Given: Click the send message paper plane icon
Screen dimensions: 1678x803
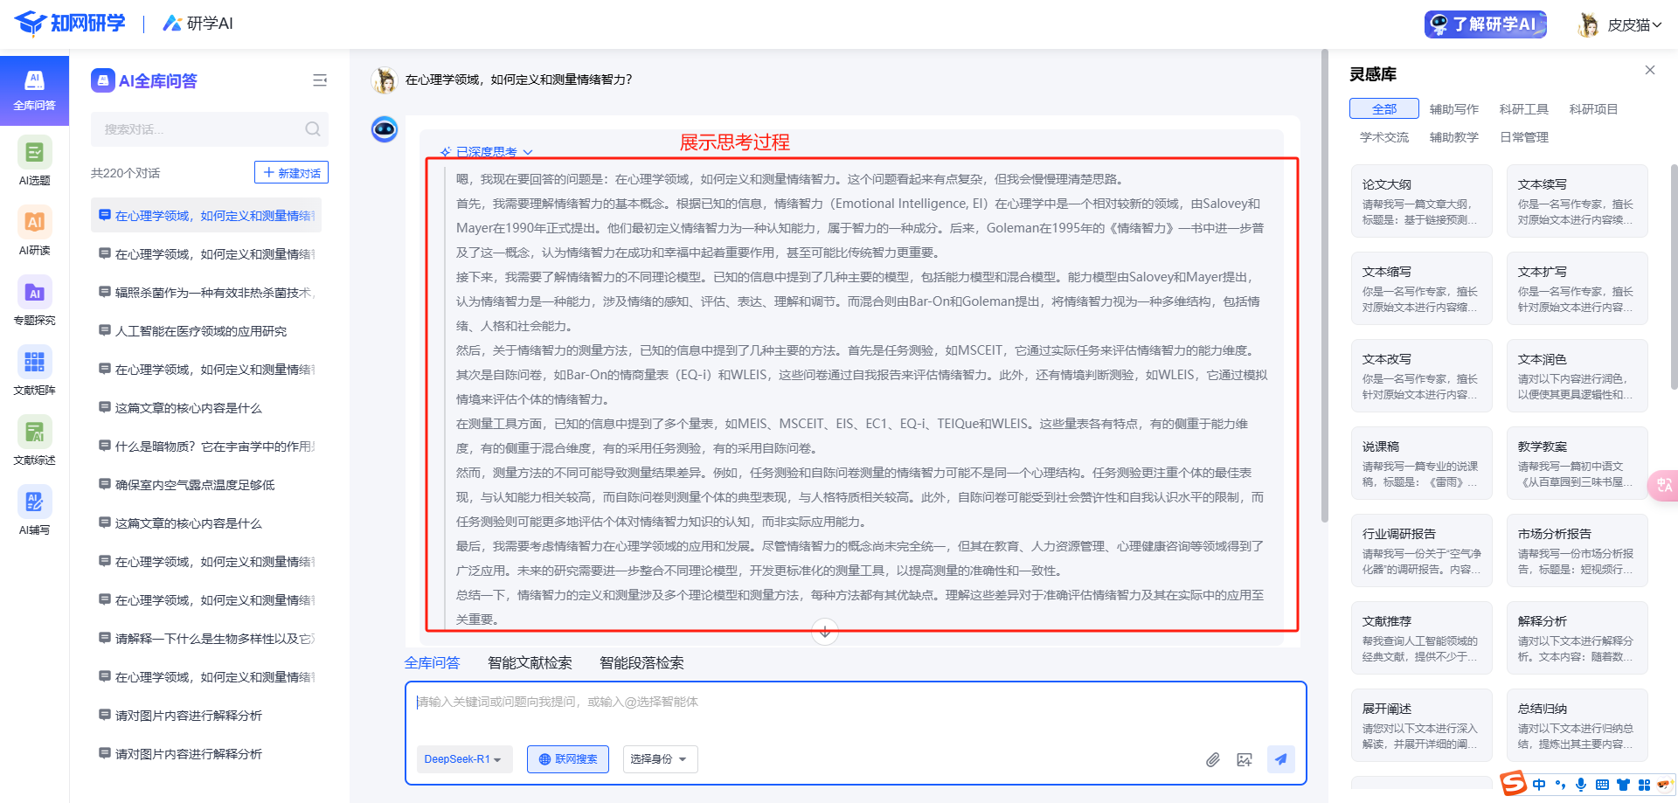Looking at the screenshot, I should click(1280, 759).
